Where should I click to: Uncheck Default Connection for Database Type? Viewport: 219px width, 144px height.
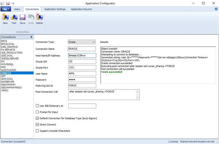point(37,118)
